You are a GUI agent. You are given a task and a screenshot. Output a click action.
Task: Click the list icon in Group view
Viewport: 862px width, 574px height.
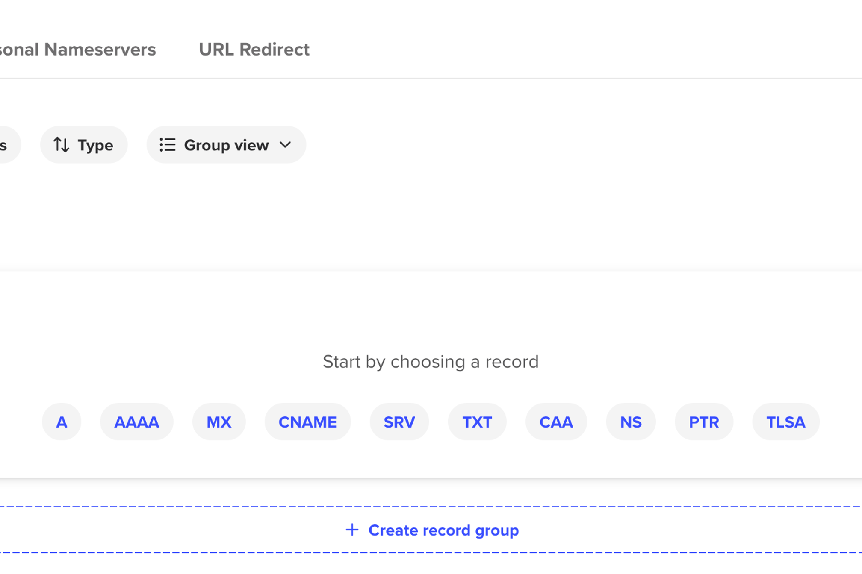click(x=167, y=145)
